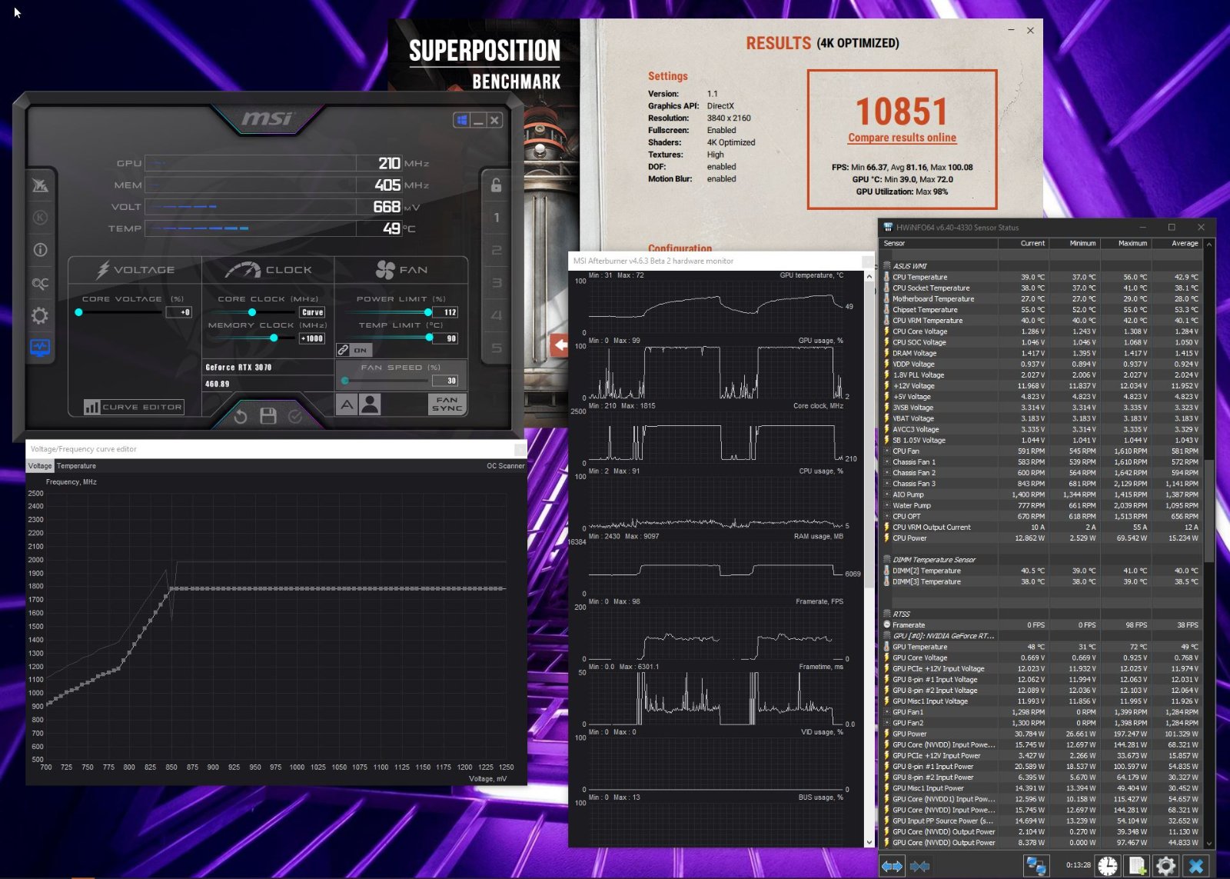Click the Clock section speedometer icon
The image size is (1230, 879).
pyautogui.click(x=243, y=269)
